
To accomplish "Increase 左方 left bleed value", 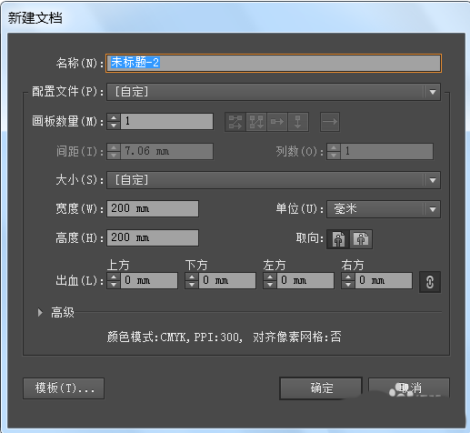I will tap(270, 277).
